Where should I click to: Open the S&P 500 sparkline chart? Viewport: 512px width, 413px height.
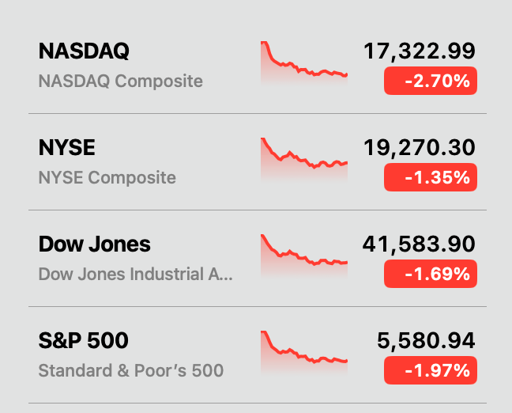[304, 351]
